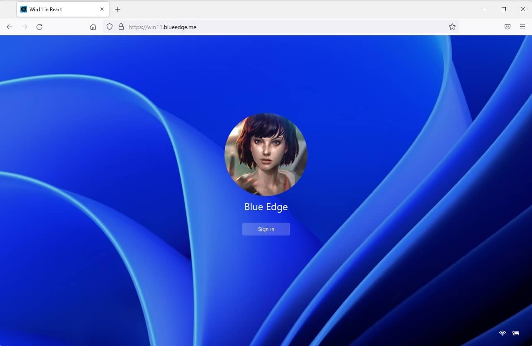
Task: Close the Win11 in React tab
Action: coord(102,9)
